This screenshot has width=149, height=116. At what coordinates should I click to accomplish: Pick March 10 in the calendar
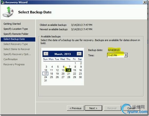click(x=46, y=70)
